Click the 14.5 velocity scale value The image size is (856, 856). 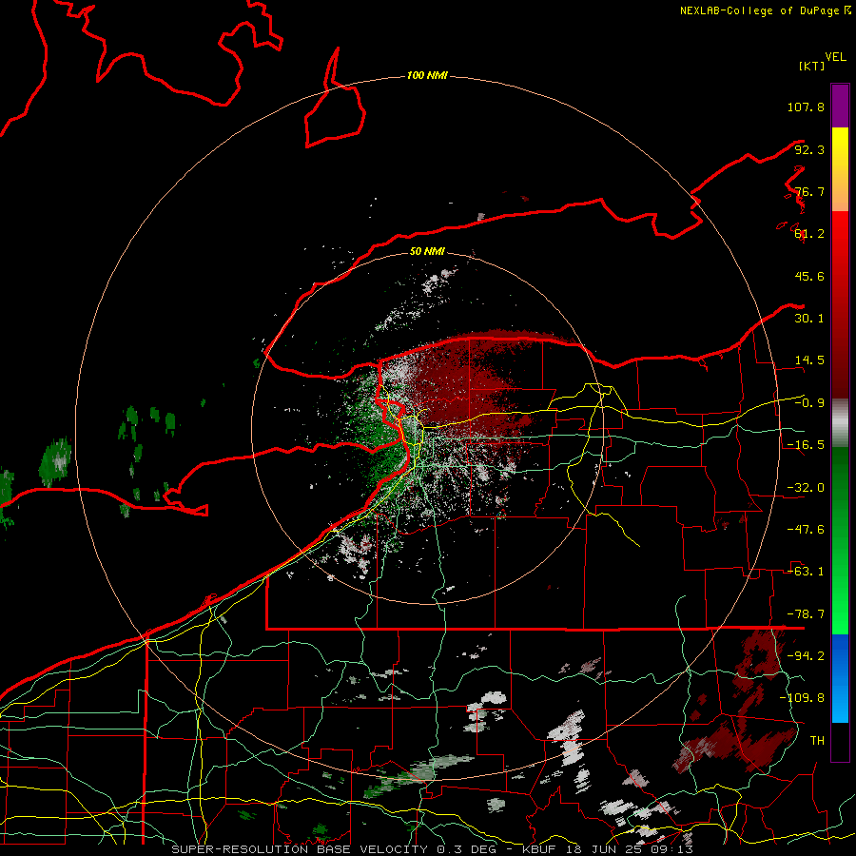point(809,360)
